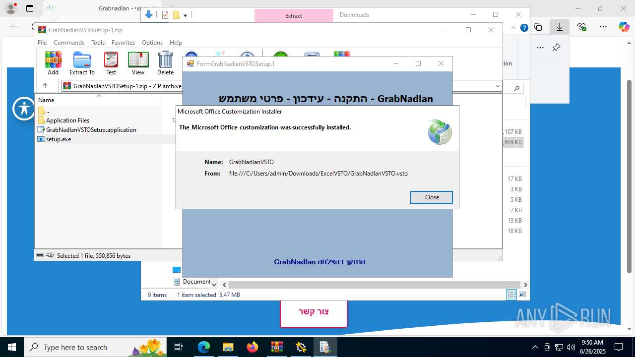Open Edge Settings and more menu
Image resolution: width=635 pixels, height=357 pixels.
(603, 27)
